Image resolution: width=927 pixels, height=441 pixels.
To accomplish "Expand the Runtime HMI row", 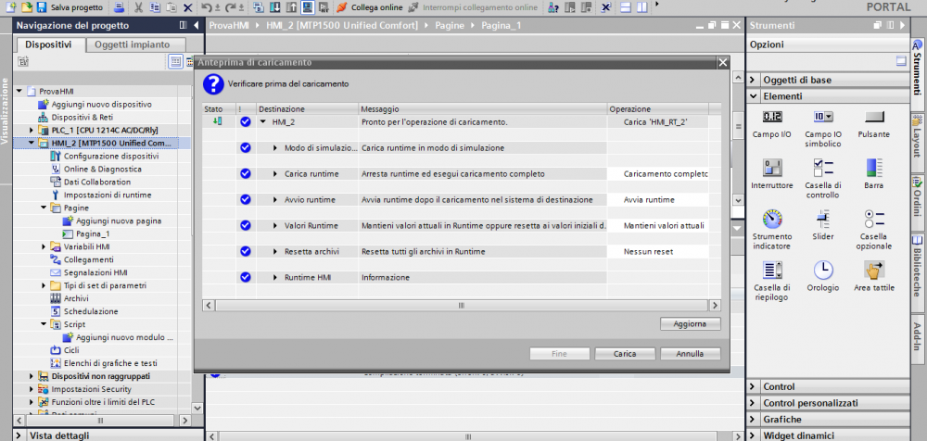I will 275,277.
